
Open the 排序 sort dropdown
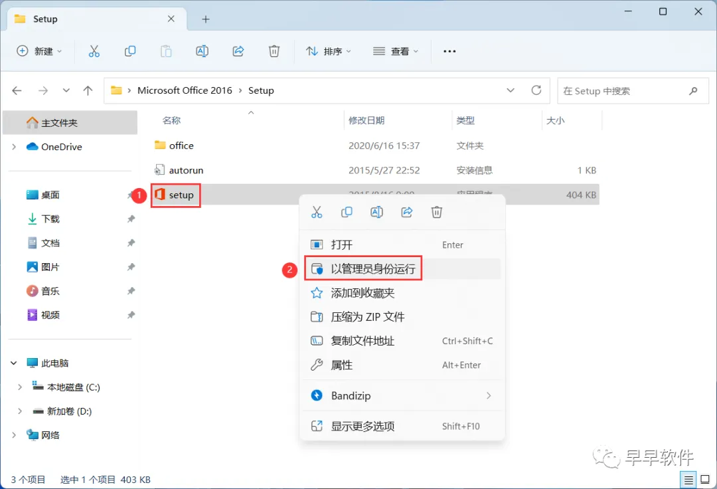coord(329,51)
